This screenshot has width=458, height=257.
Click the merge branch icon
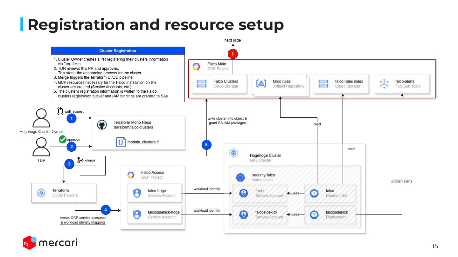click(80, 160)
